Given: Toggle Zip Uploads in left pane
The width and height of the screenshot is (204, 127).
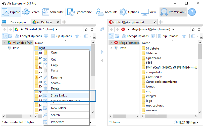Looking at the screenshot, I should coord(62,36).
